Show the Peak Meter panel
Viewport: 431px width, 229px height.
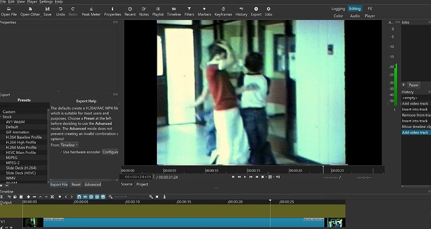pyautogui.click(x=91, y=11)
